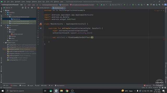Start debugging with the green bug icon
This screenshot has width=167, height=93.
tap(133, 5)
